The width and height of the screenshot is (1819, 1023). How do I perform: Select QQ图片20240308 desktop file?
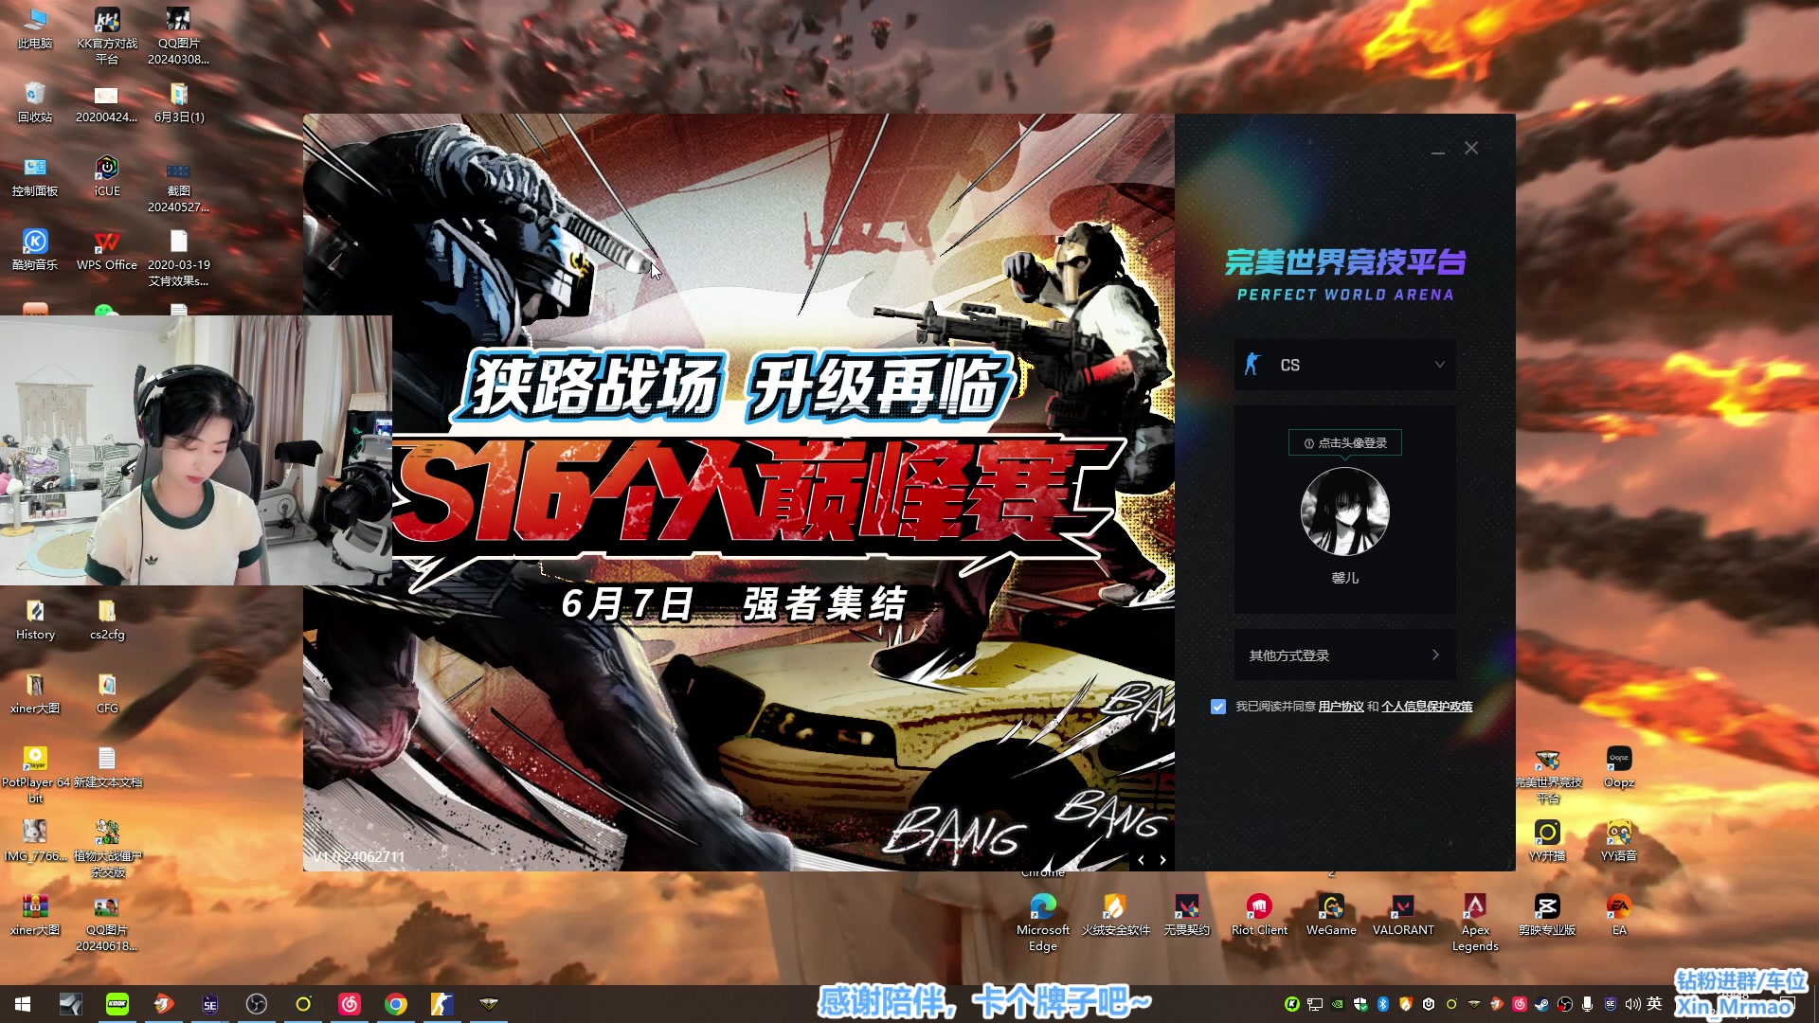click(178, 36)
